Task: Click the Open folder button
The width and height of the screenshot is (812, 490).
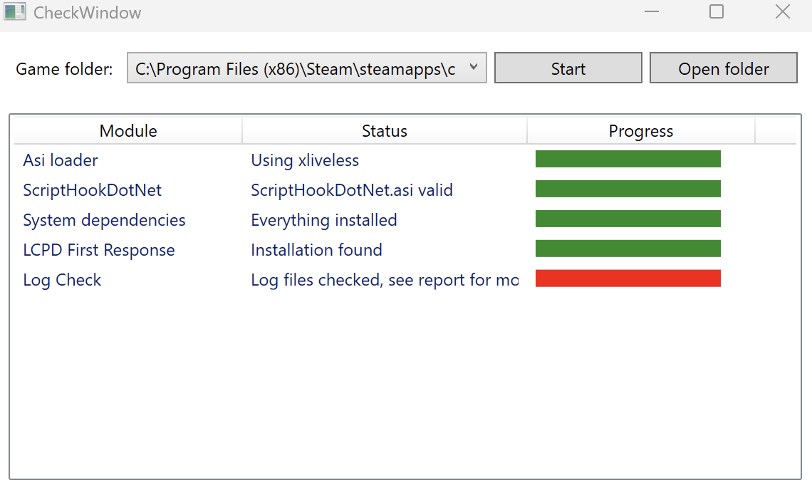Action: coord(723,68)
